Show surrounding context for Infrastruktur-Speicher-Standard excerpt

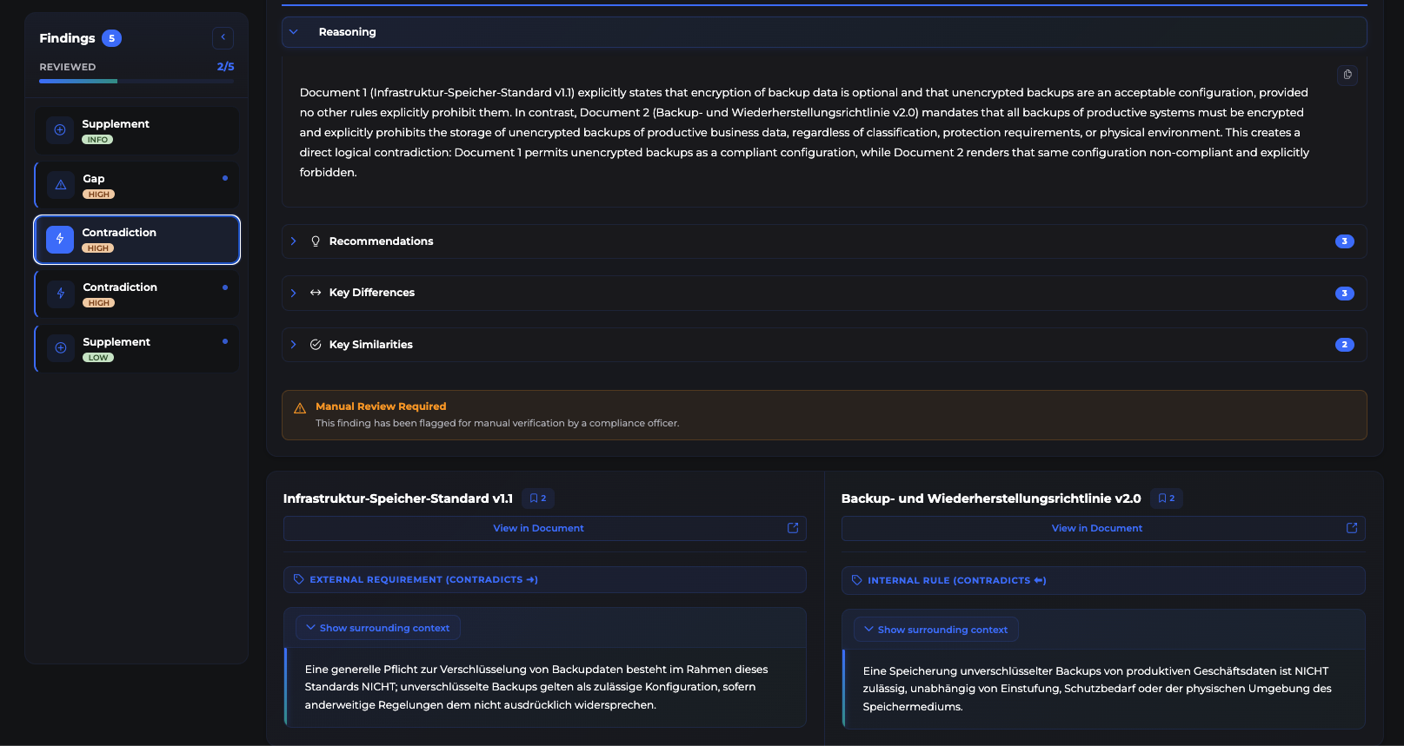378,628
